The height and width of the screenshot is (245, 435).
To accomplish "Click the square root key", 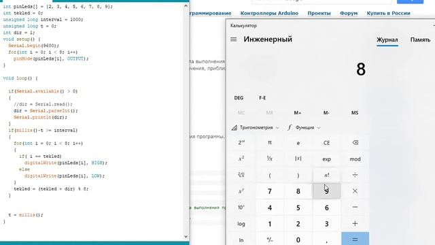I will tap(241, 175).
